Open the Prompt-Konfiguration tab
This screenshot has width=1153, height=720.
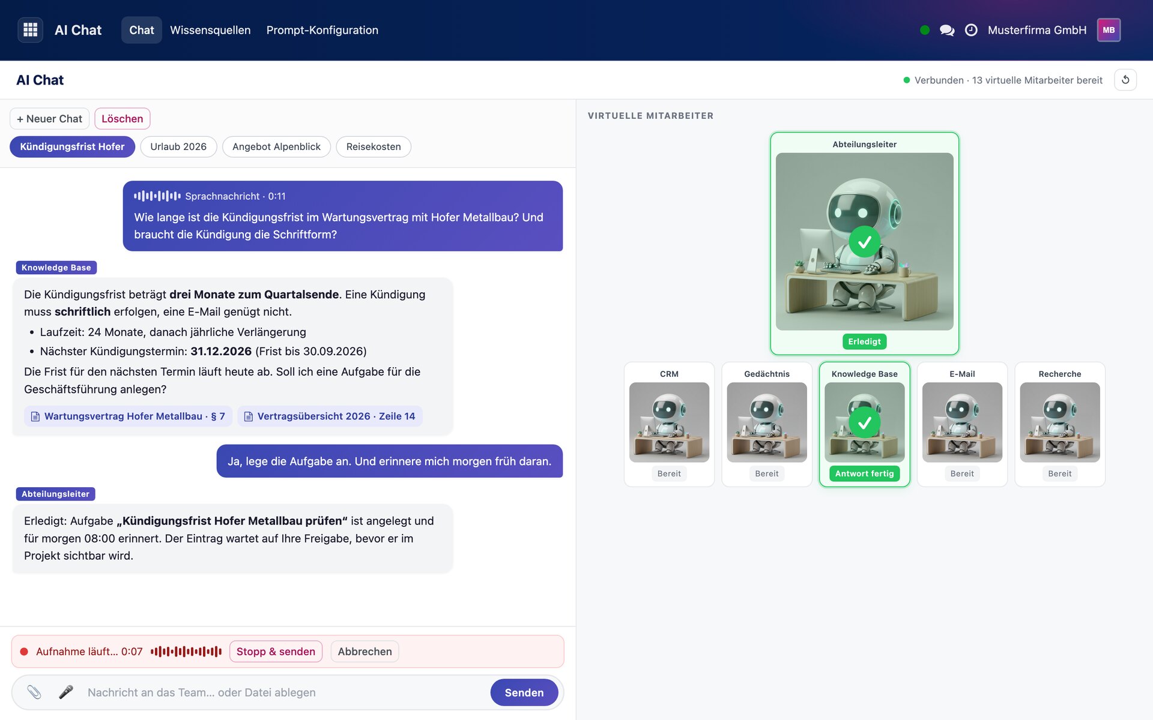coord(322,30)
